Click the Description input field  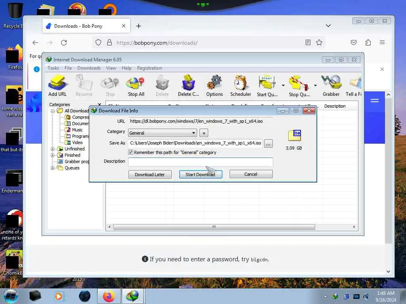pyautogui.click(x=200, y=162)
